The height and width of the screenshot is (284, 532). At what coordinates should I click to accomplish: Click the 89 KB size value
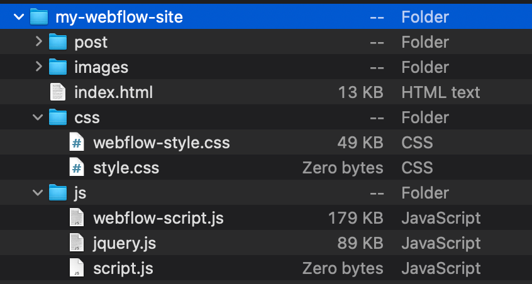click(x=360, y=243)
